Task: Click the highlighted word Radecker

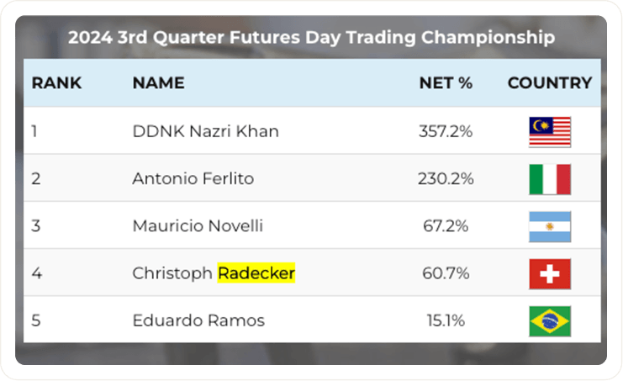Action: pyautogui.click(x=256, y=273)
